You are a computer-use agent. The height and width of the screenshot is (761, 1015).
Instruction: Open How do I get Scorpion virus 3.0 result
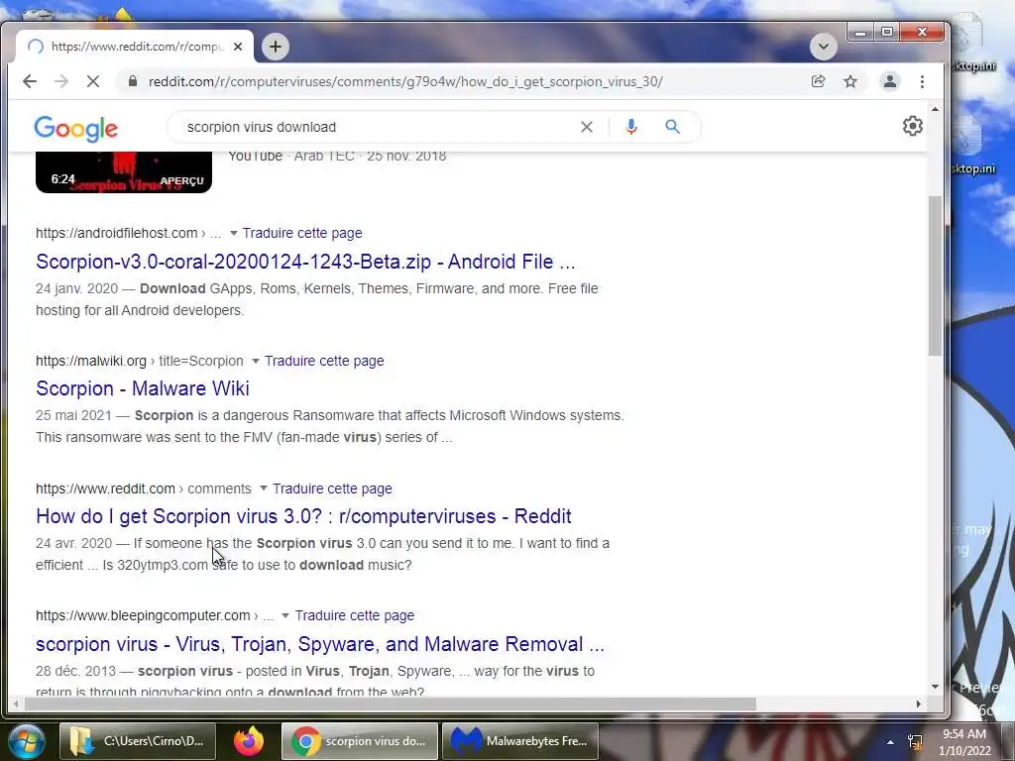303,516
